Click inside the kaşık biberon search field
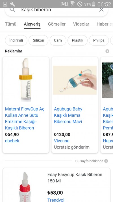 click(56, 10)
